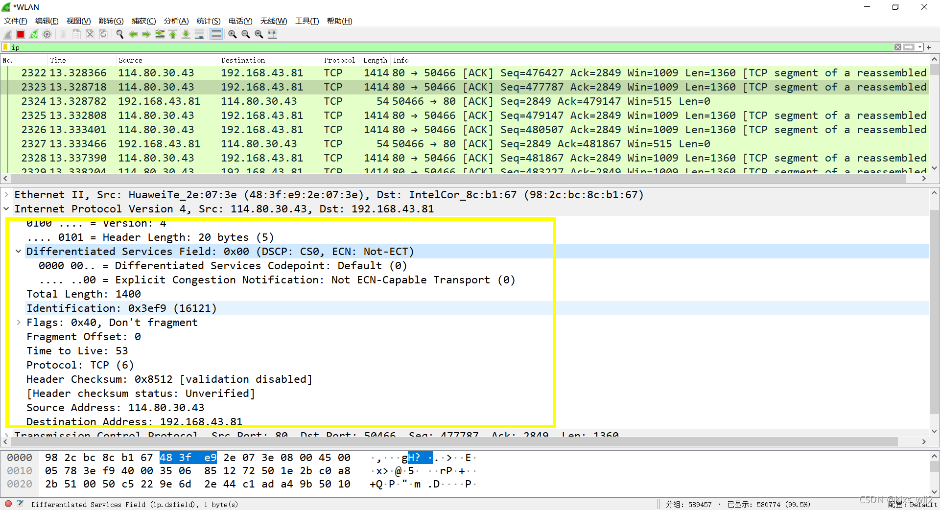Open the 电话(Y) menu
The width and height of the screenshot is (940, 510).
[240, 21]
